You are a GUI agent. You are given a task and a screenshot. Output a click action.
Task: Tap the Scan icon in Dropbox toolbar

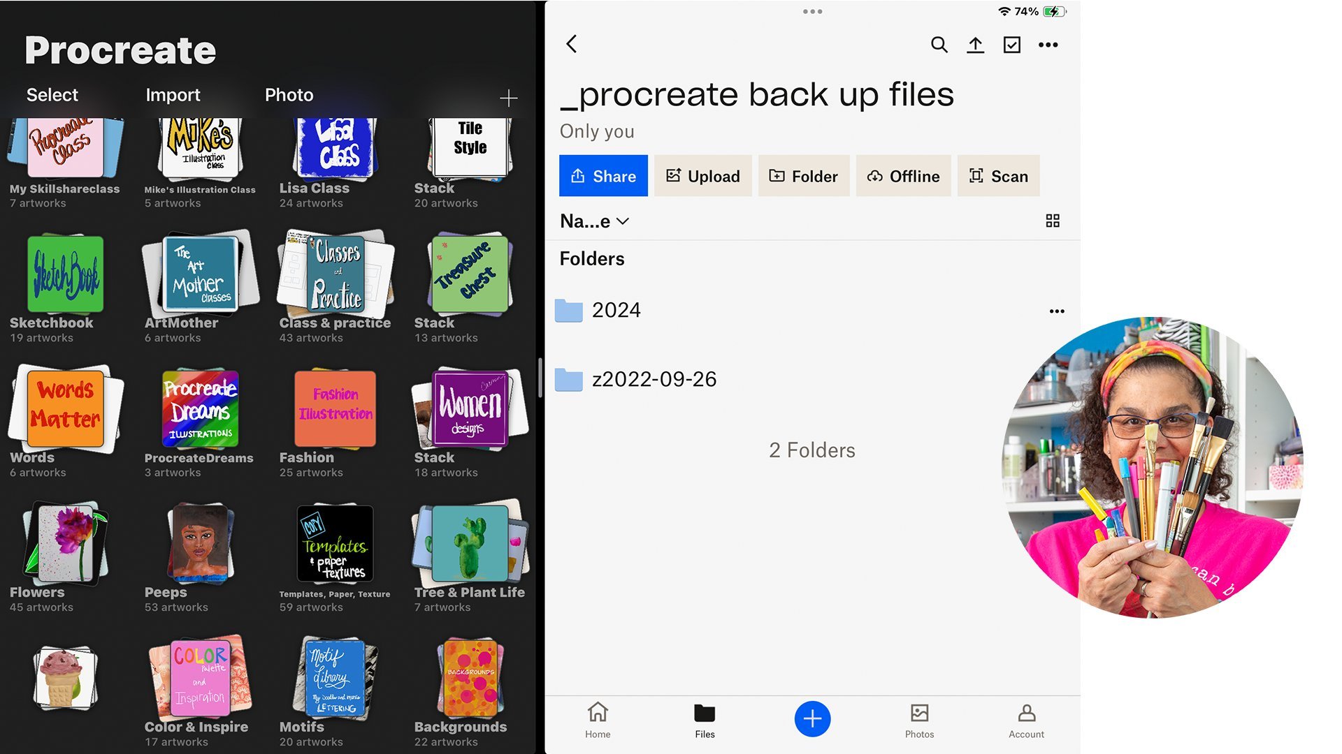pyautogui.click(x=998, y=176)
